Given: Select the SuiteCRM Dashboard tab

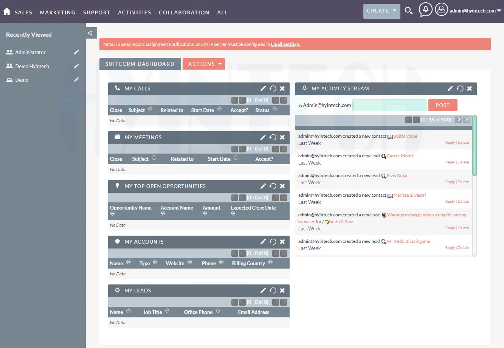Looking at the screenshot, I should tap(140, 64).
